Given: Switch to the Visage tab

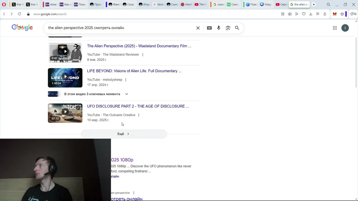Looking at the screenshot, I should [266, 4].
